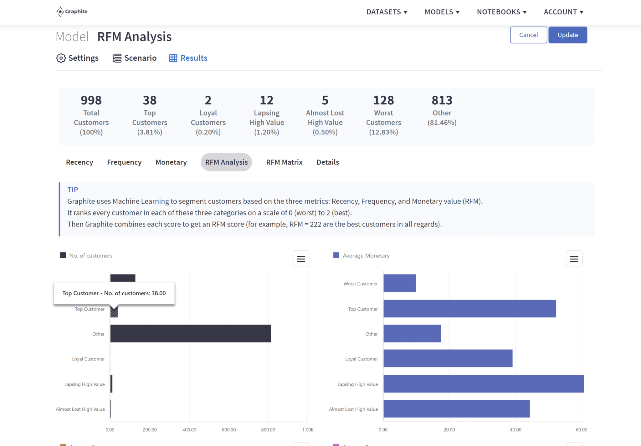Open the MODELS dropdown
The image size is (641, 446).
point(442,12)
